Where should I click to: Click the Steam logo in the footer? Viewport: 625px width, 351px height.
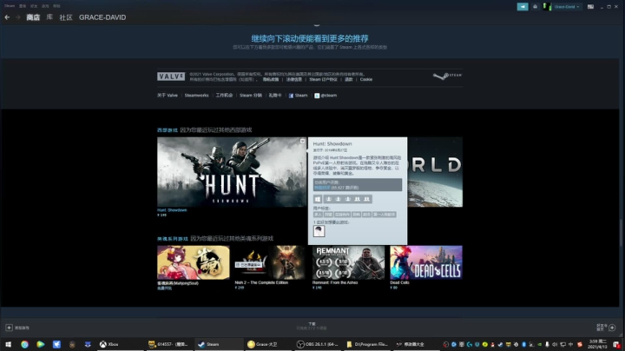pyautogui.click(x=448, y=76)
